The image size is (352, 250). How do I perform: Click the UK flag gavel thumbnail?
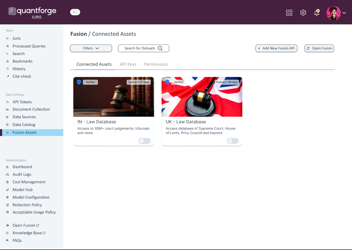[202, 97]
